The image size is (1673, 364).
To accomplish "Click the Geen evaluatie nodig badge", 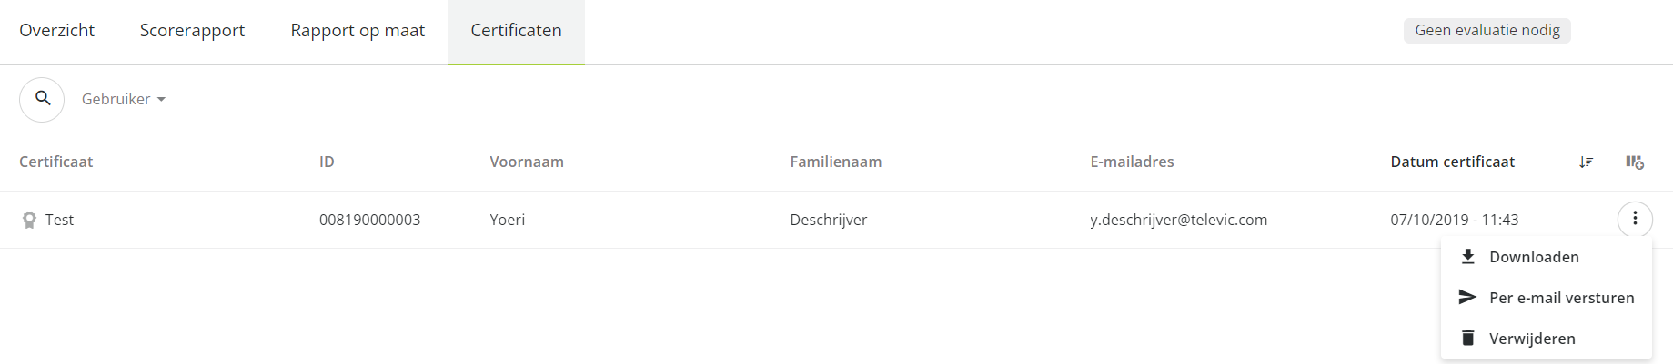I will pyautogui.click(x=1487, y=30).
